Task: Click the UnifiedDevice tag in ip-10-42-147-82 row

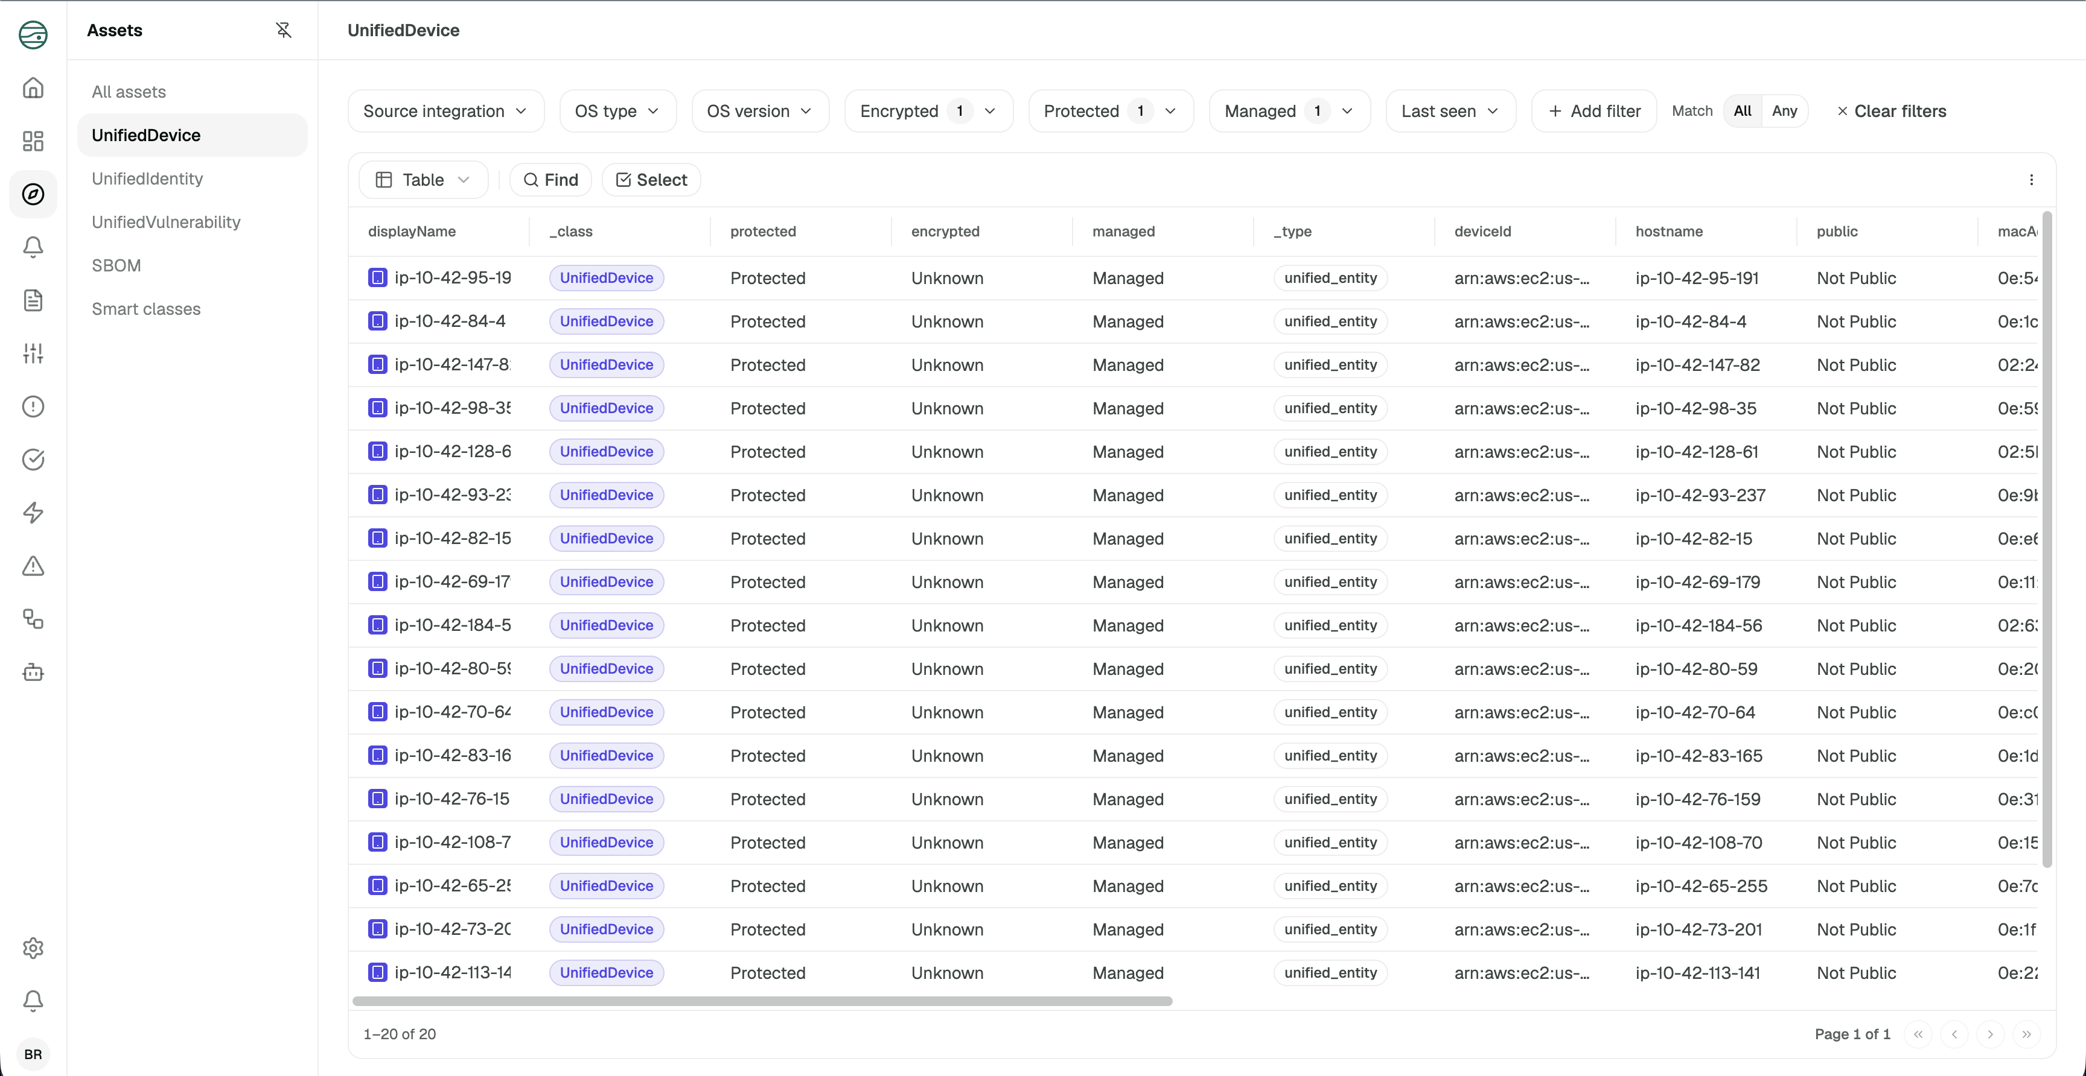Action: 607,365
